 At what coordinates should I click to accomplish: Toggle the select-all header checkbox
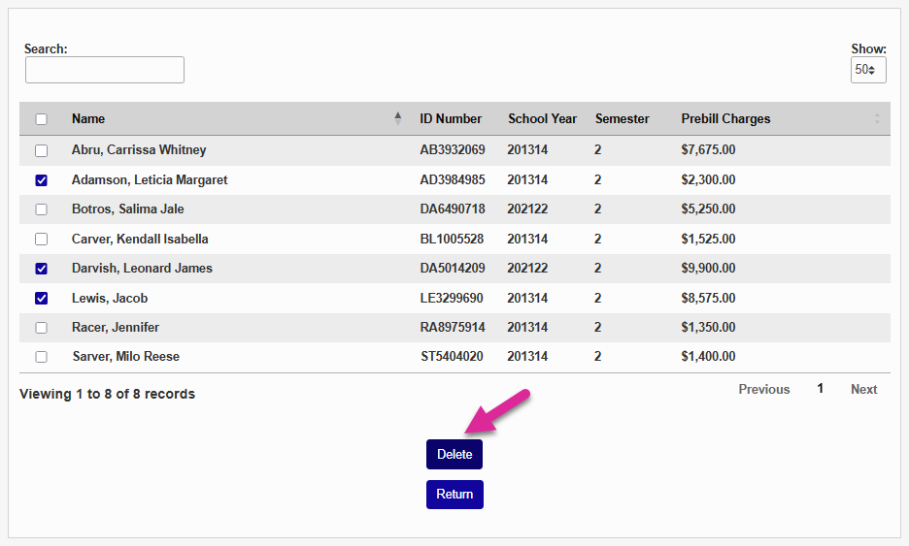tap(41, 119)
